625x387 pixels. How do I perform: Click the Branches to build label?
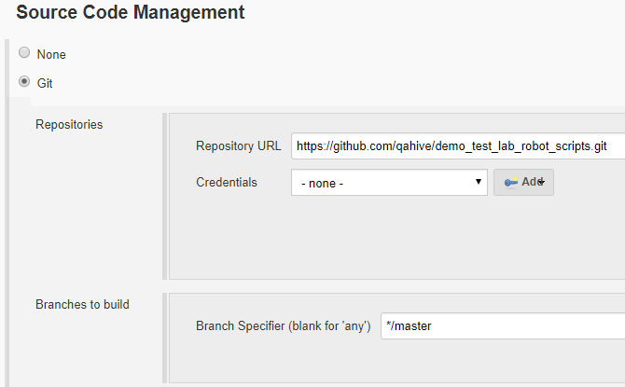click(x=82, y=305)
